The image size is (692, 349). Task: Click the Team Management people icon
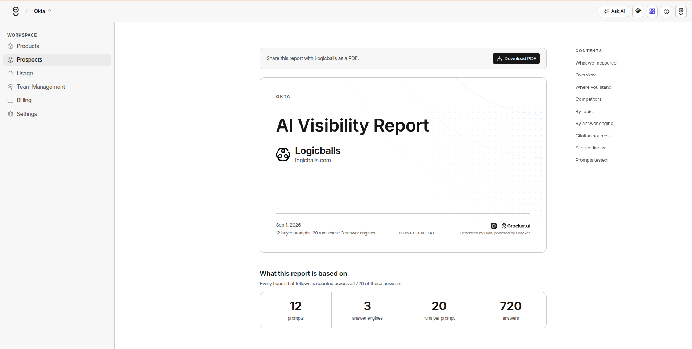coord(11,87)
